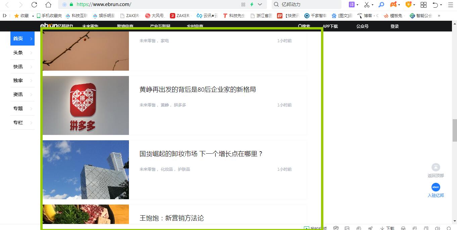Select 独家 in the left sidebar
457x230 pixels.
click(22, 81)
